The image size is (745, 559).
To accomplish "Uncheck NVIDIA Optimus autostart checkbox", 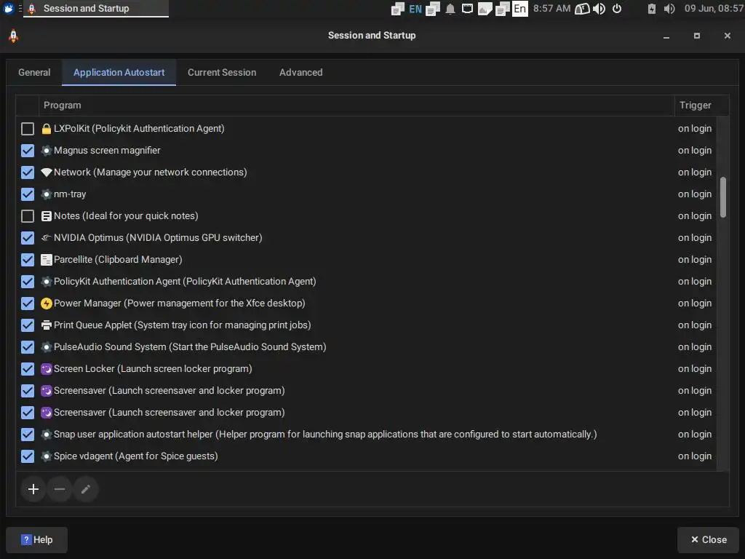I will pos(28,238).
